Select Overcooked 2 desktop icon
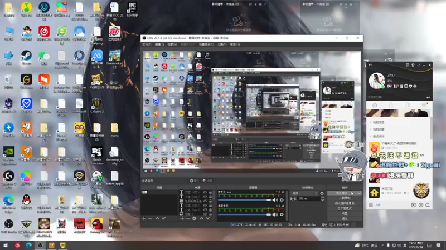 pyautogui.click(x=114, y=59)
